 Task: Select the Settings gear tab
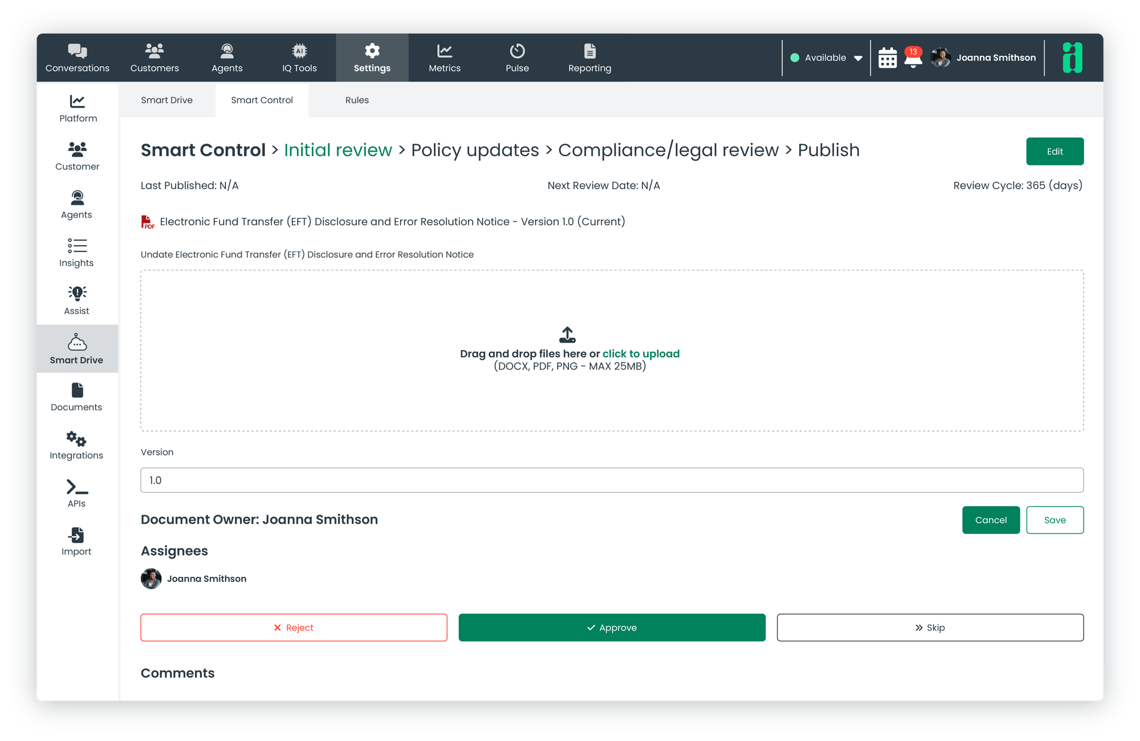[372, 58]
